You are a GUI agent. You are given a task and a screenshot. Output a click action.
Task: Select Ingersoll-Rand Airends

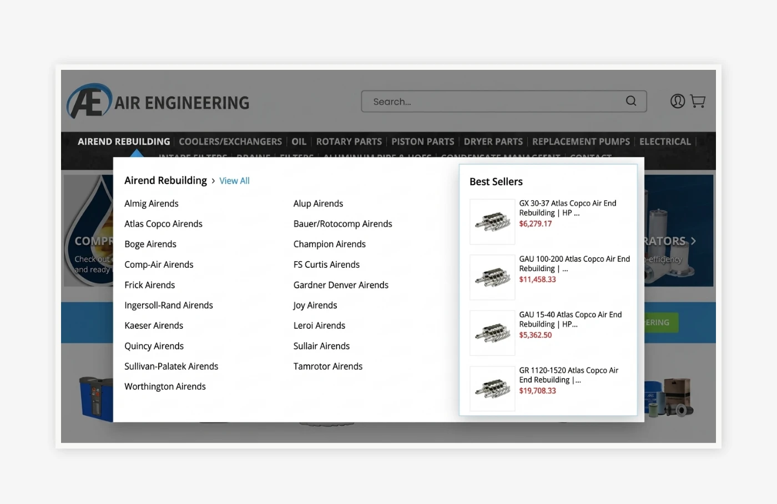(x=169, y=306)
